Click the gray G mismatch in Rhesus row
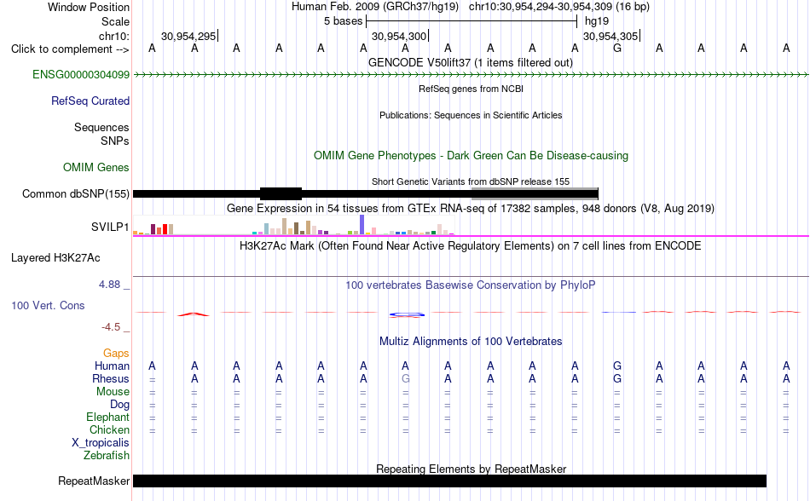 coord(406,379)
